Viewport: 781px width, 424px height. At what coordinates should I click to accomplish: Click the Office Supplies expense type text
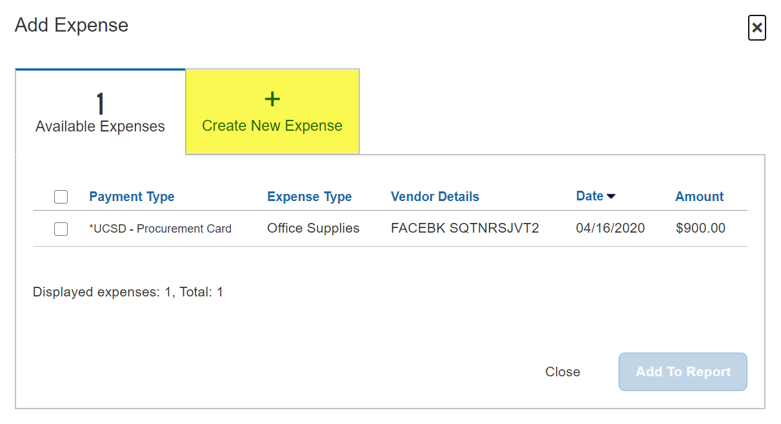pos(313,228)
